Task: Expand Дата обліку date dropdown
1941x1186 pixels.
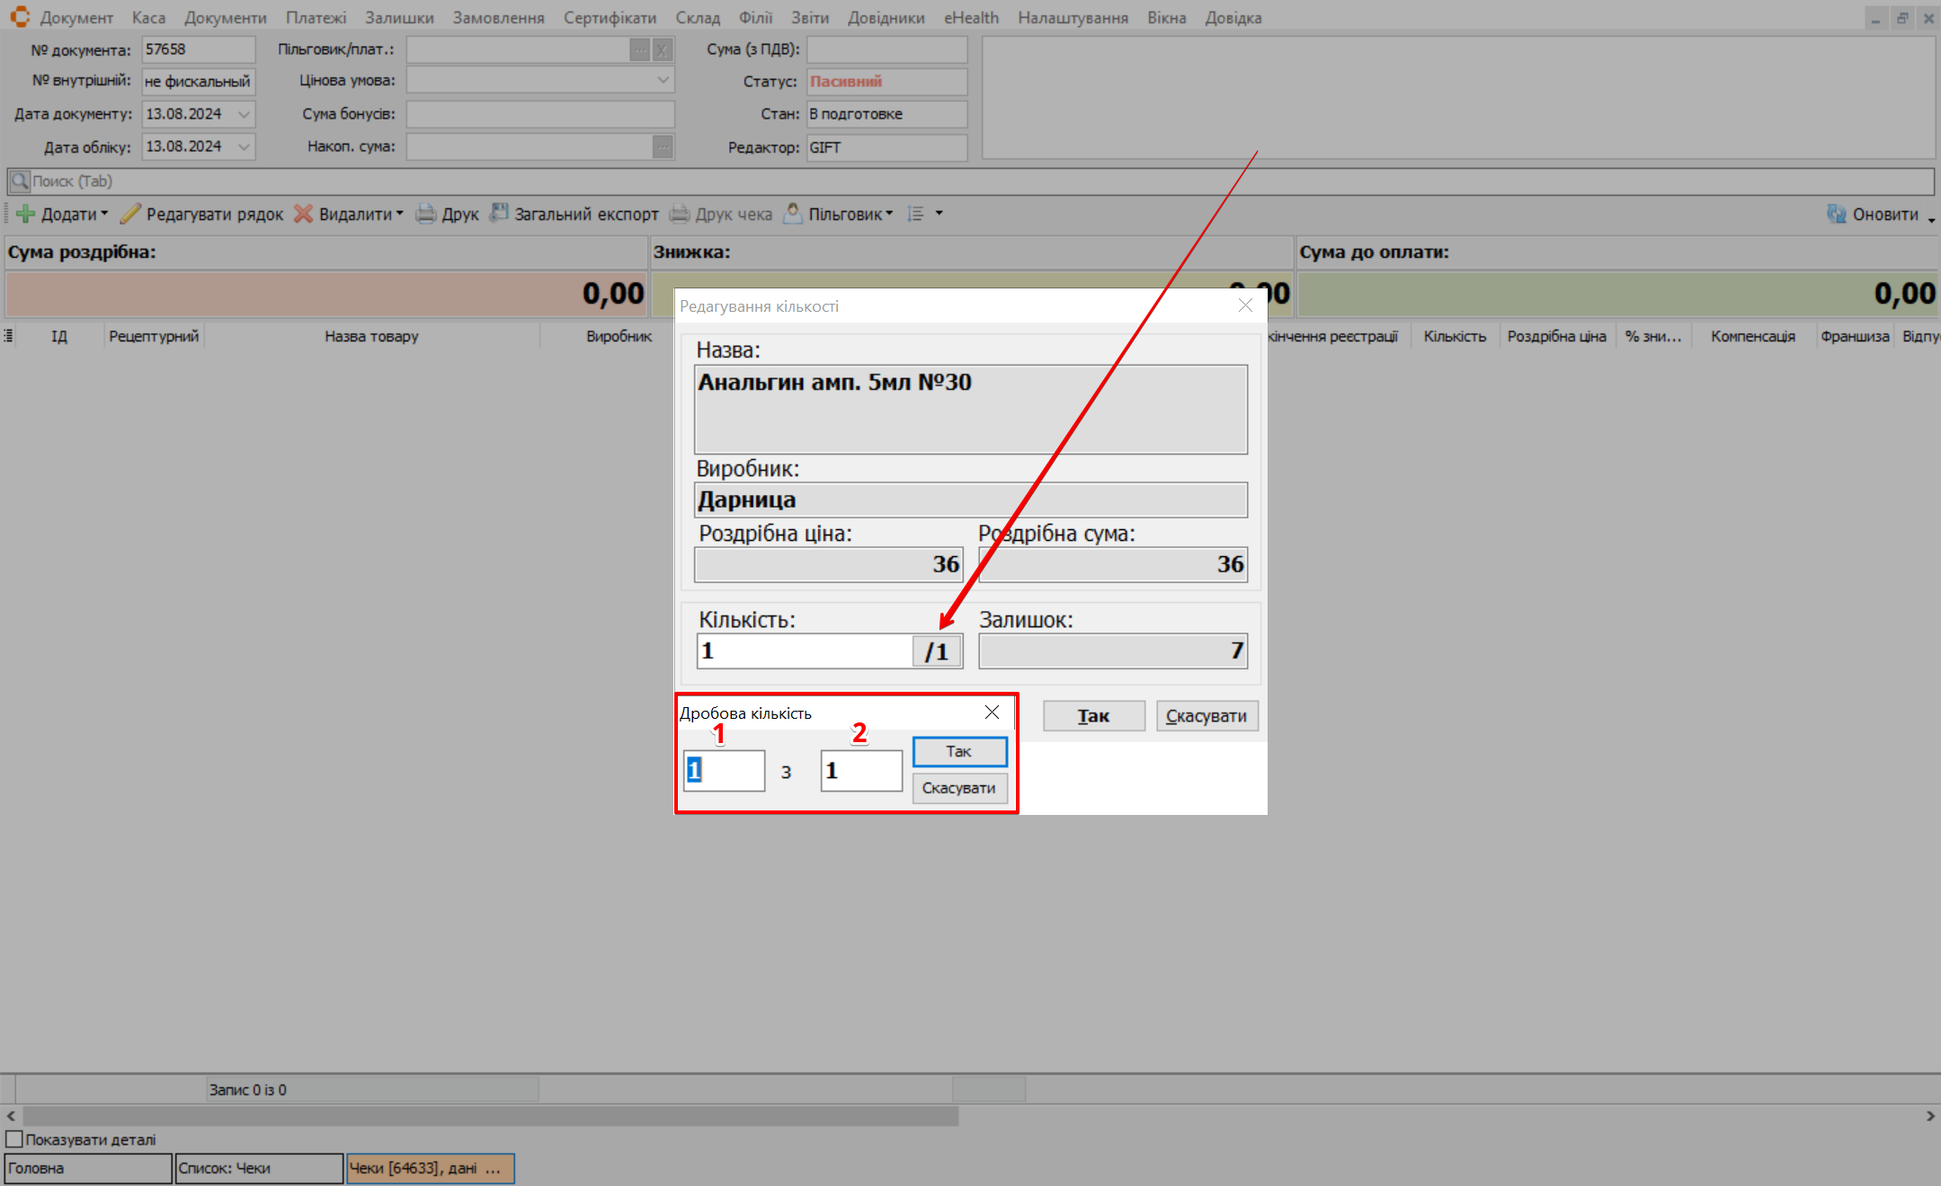Action: tap(244, 146)
